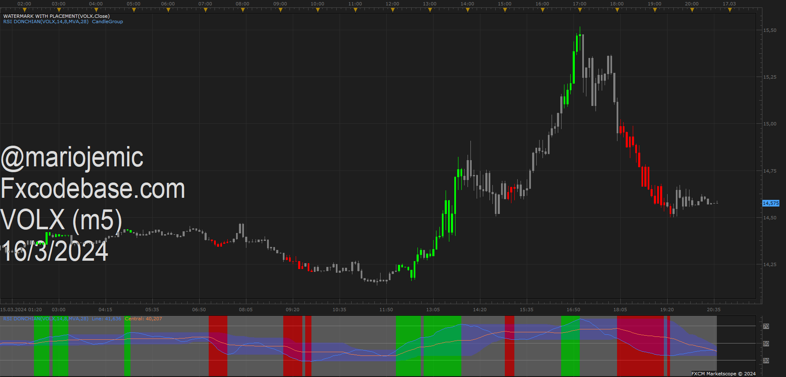Click the 15,50 price axis label

tap(770, 30)
